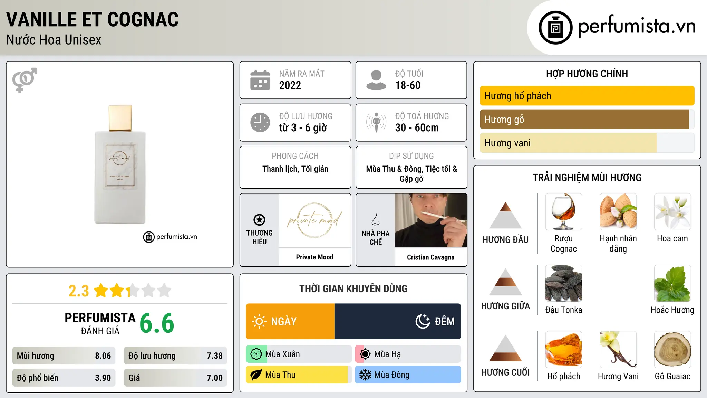707x398 pixels.
Task: Click the perfumista.vn site name in header
Action: tap(637, 26)
